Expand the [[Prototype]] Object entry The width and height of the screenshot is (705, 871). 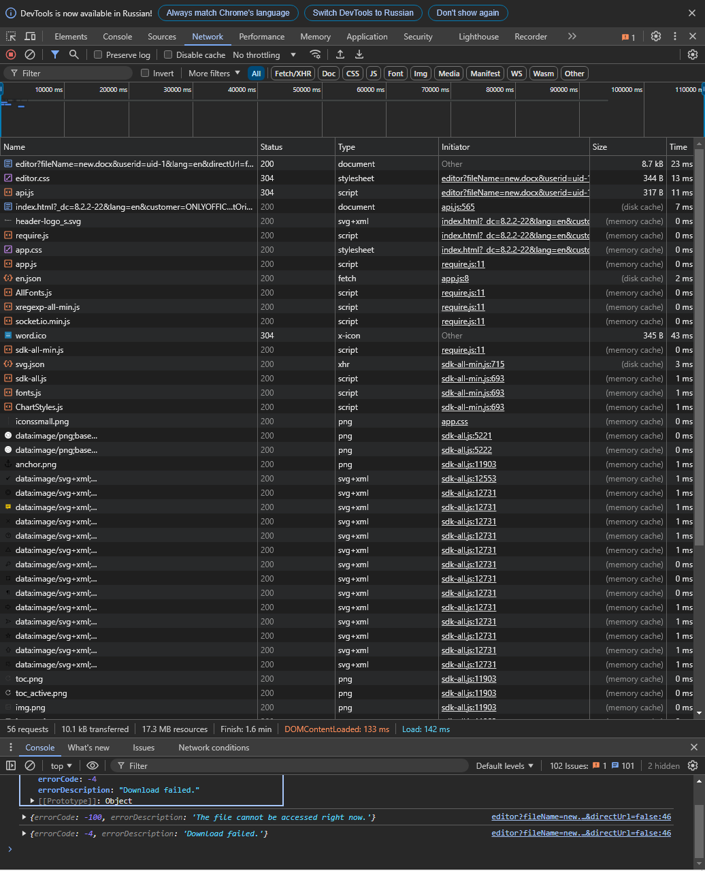[x=32, y=801]
